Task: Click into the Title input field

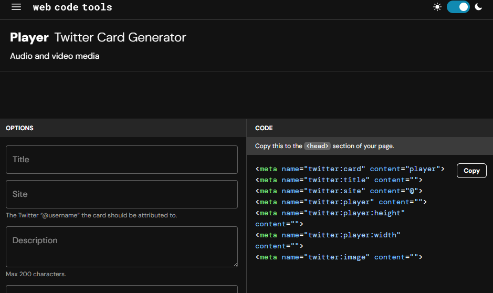Action: [x=122, y=160]
